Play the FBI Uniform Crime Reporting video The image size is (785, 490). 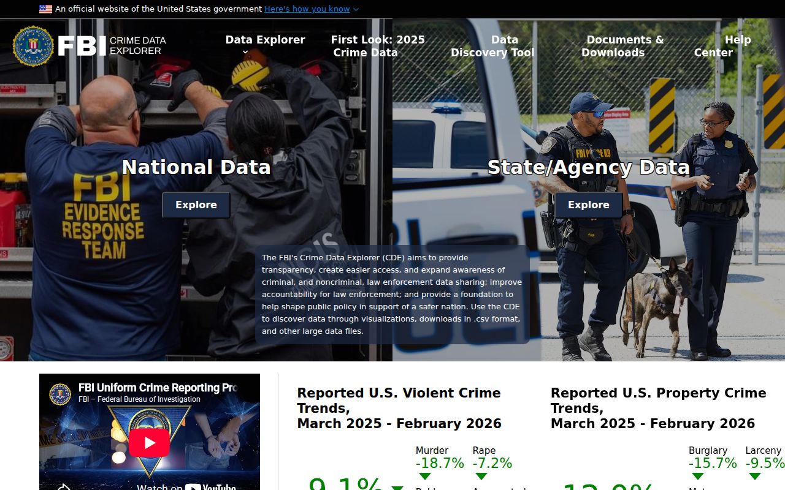pos(149,442)
